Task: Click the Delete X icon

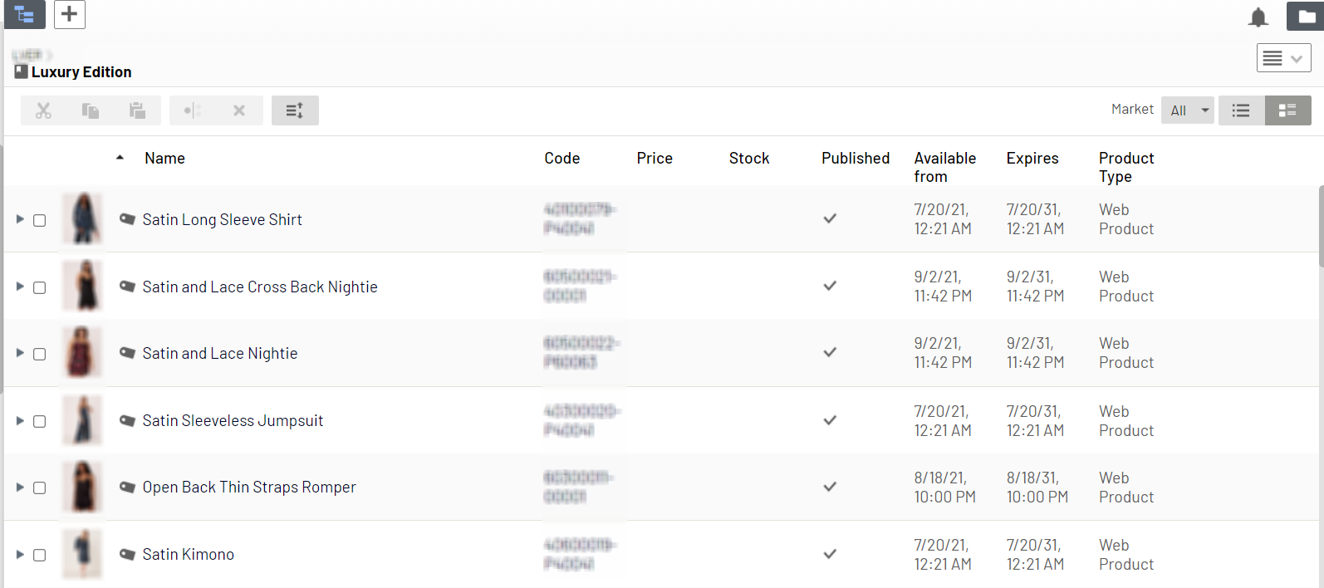Action: (239, 110)
